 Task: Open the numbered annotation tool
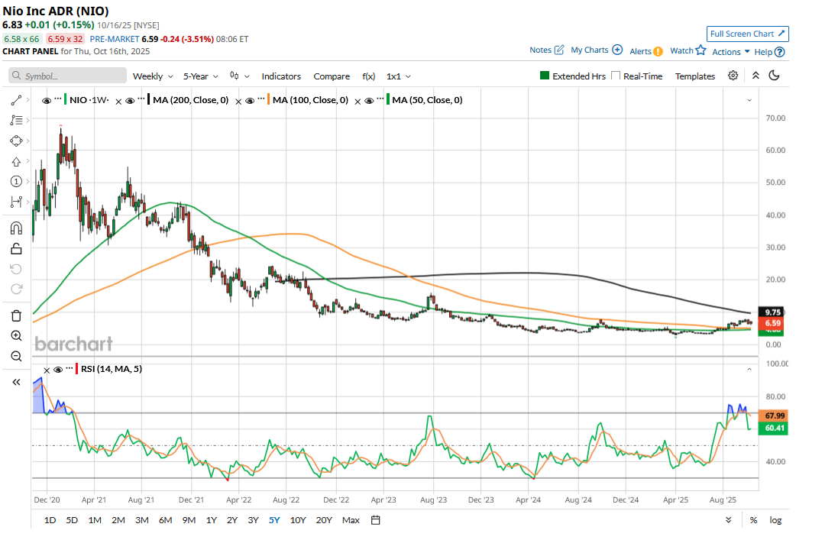click(16, 182)
